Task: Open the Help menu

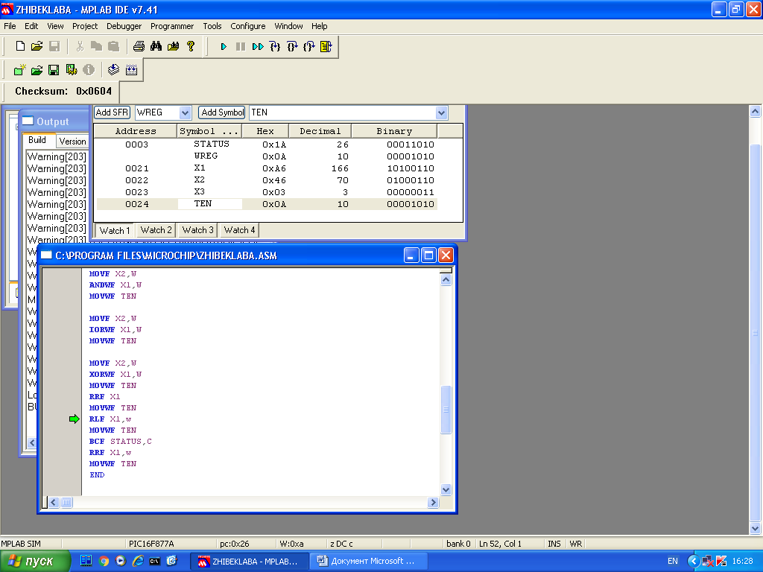Action: click(319, 26)
